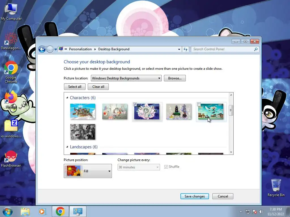The width and height of the screenshot is (290, 217).
Task: Click the wallpaper list scrollbar thumb
Action: [231, 110]
